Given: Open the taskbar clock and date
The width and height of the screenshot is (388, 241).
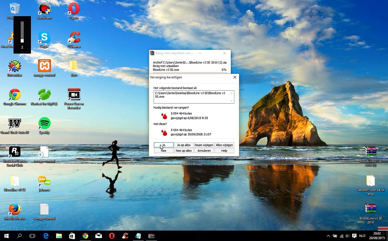Looking at the screenshot, I should coord(377,236).
